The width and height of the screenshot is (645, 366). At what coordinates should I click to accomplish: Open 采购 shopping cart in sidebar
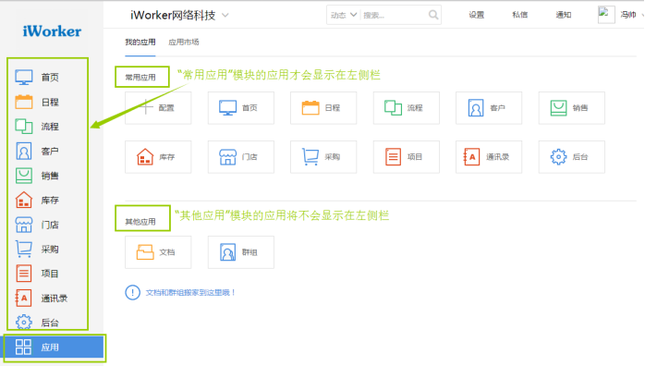[37, 250]
